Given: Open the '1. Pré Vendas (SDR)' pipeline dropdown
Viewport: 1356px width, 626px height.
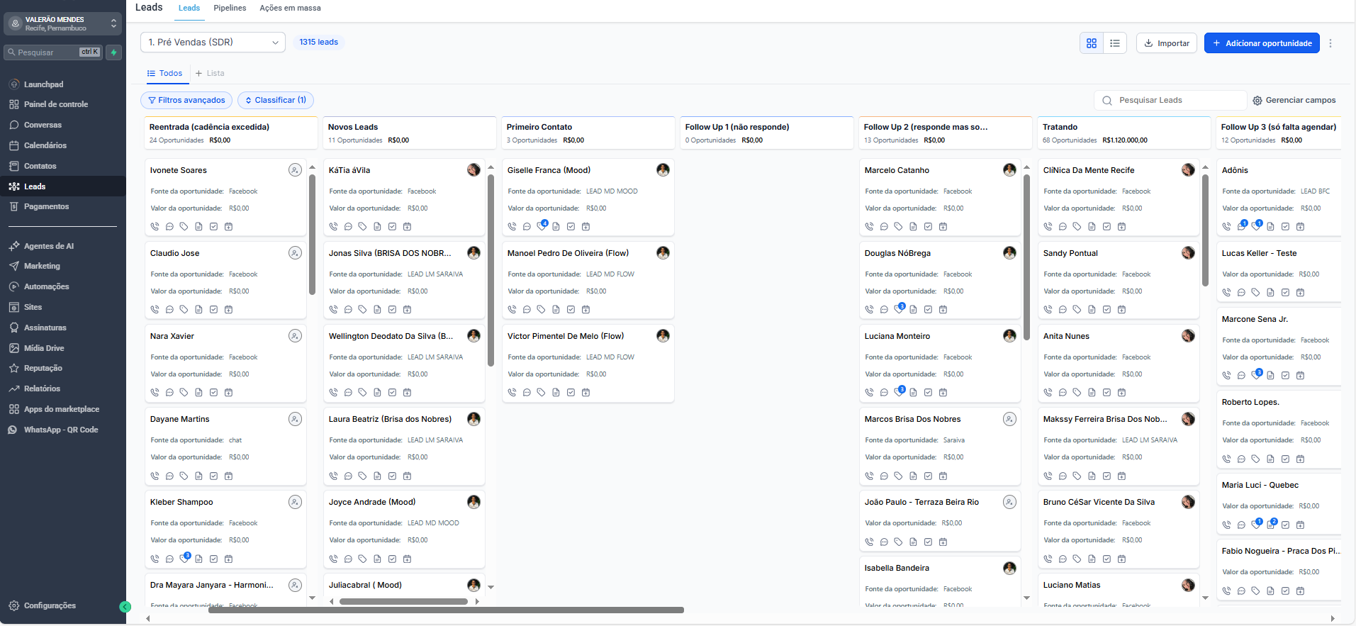Looking at the screenshot, I should (x=213, y=43).
